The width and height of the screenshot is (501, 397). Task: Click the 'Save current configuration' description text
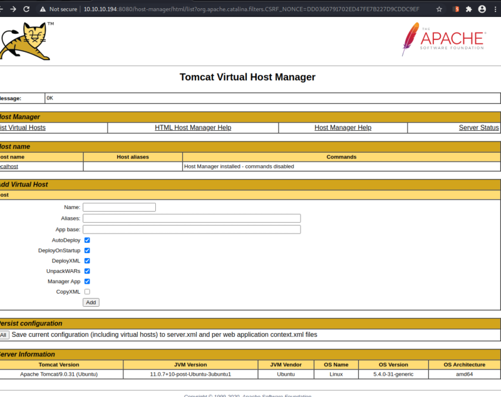(164, 335)
